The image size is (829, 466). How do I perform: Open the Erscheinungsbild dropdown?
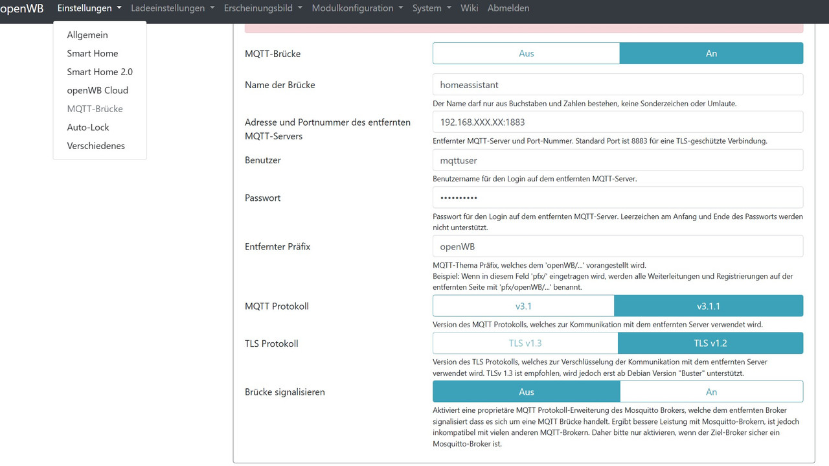[263, 8]
